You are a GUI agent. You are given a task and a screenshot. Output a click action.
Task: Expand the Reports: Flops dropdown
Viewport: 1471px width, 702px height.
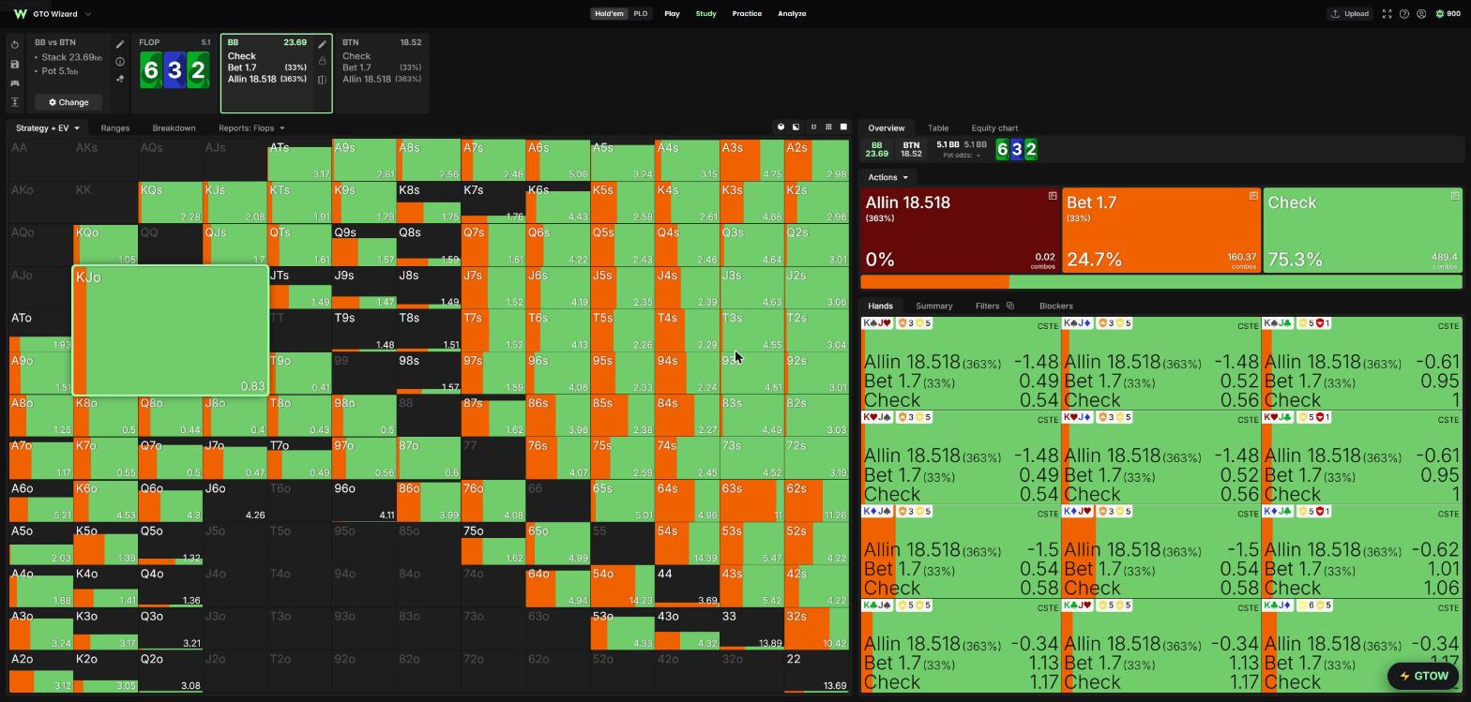click(251, 128)
